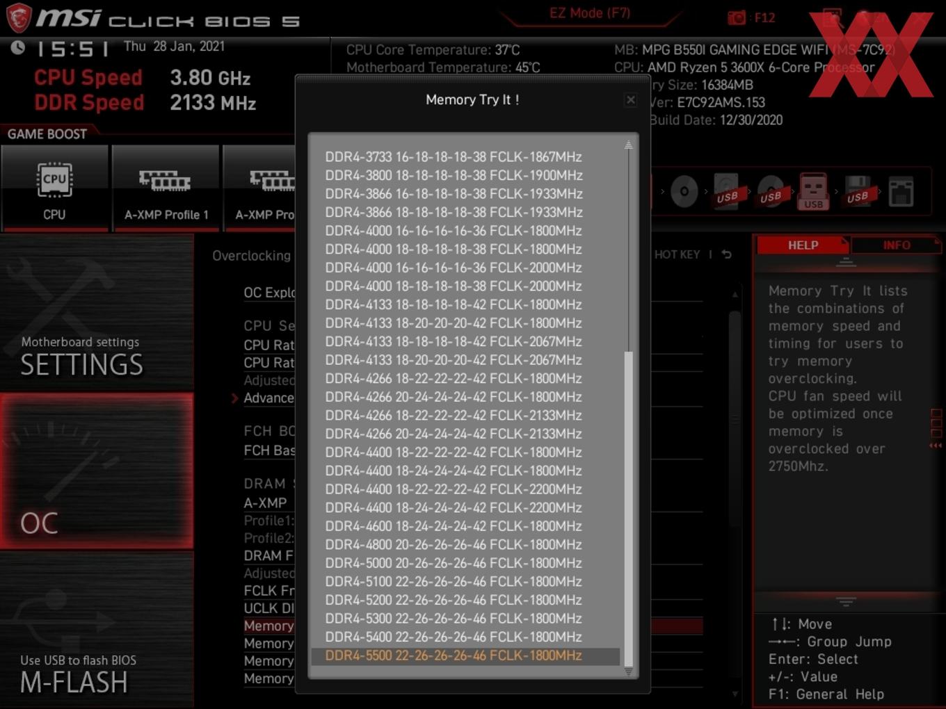
Task: Click the A-XMP setting row behind dialog
Action: tap(269, 503)
